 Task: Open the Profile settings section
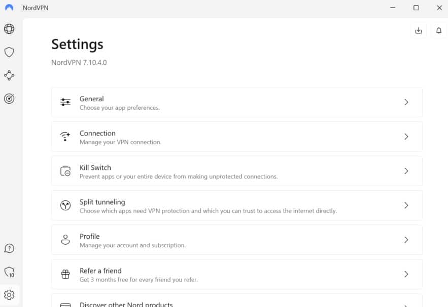pyautogui.click(x=237, y=240)
